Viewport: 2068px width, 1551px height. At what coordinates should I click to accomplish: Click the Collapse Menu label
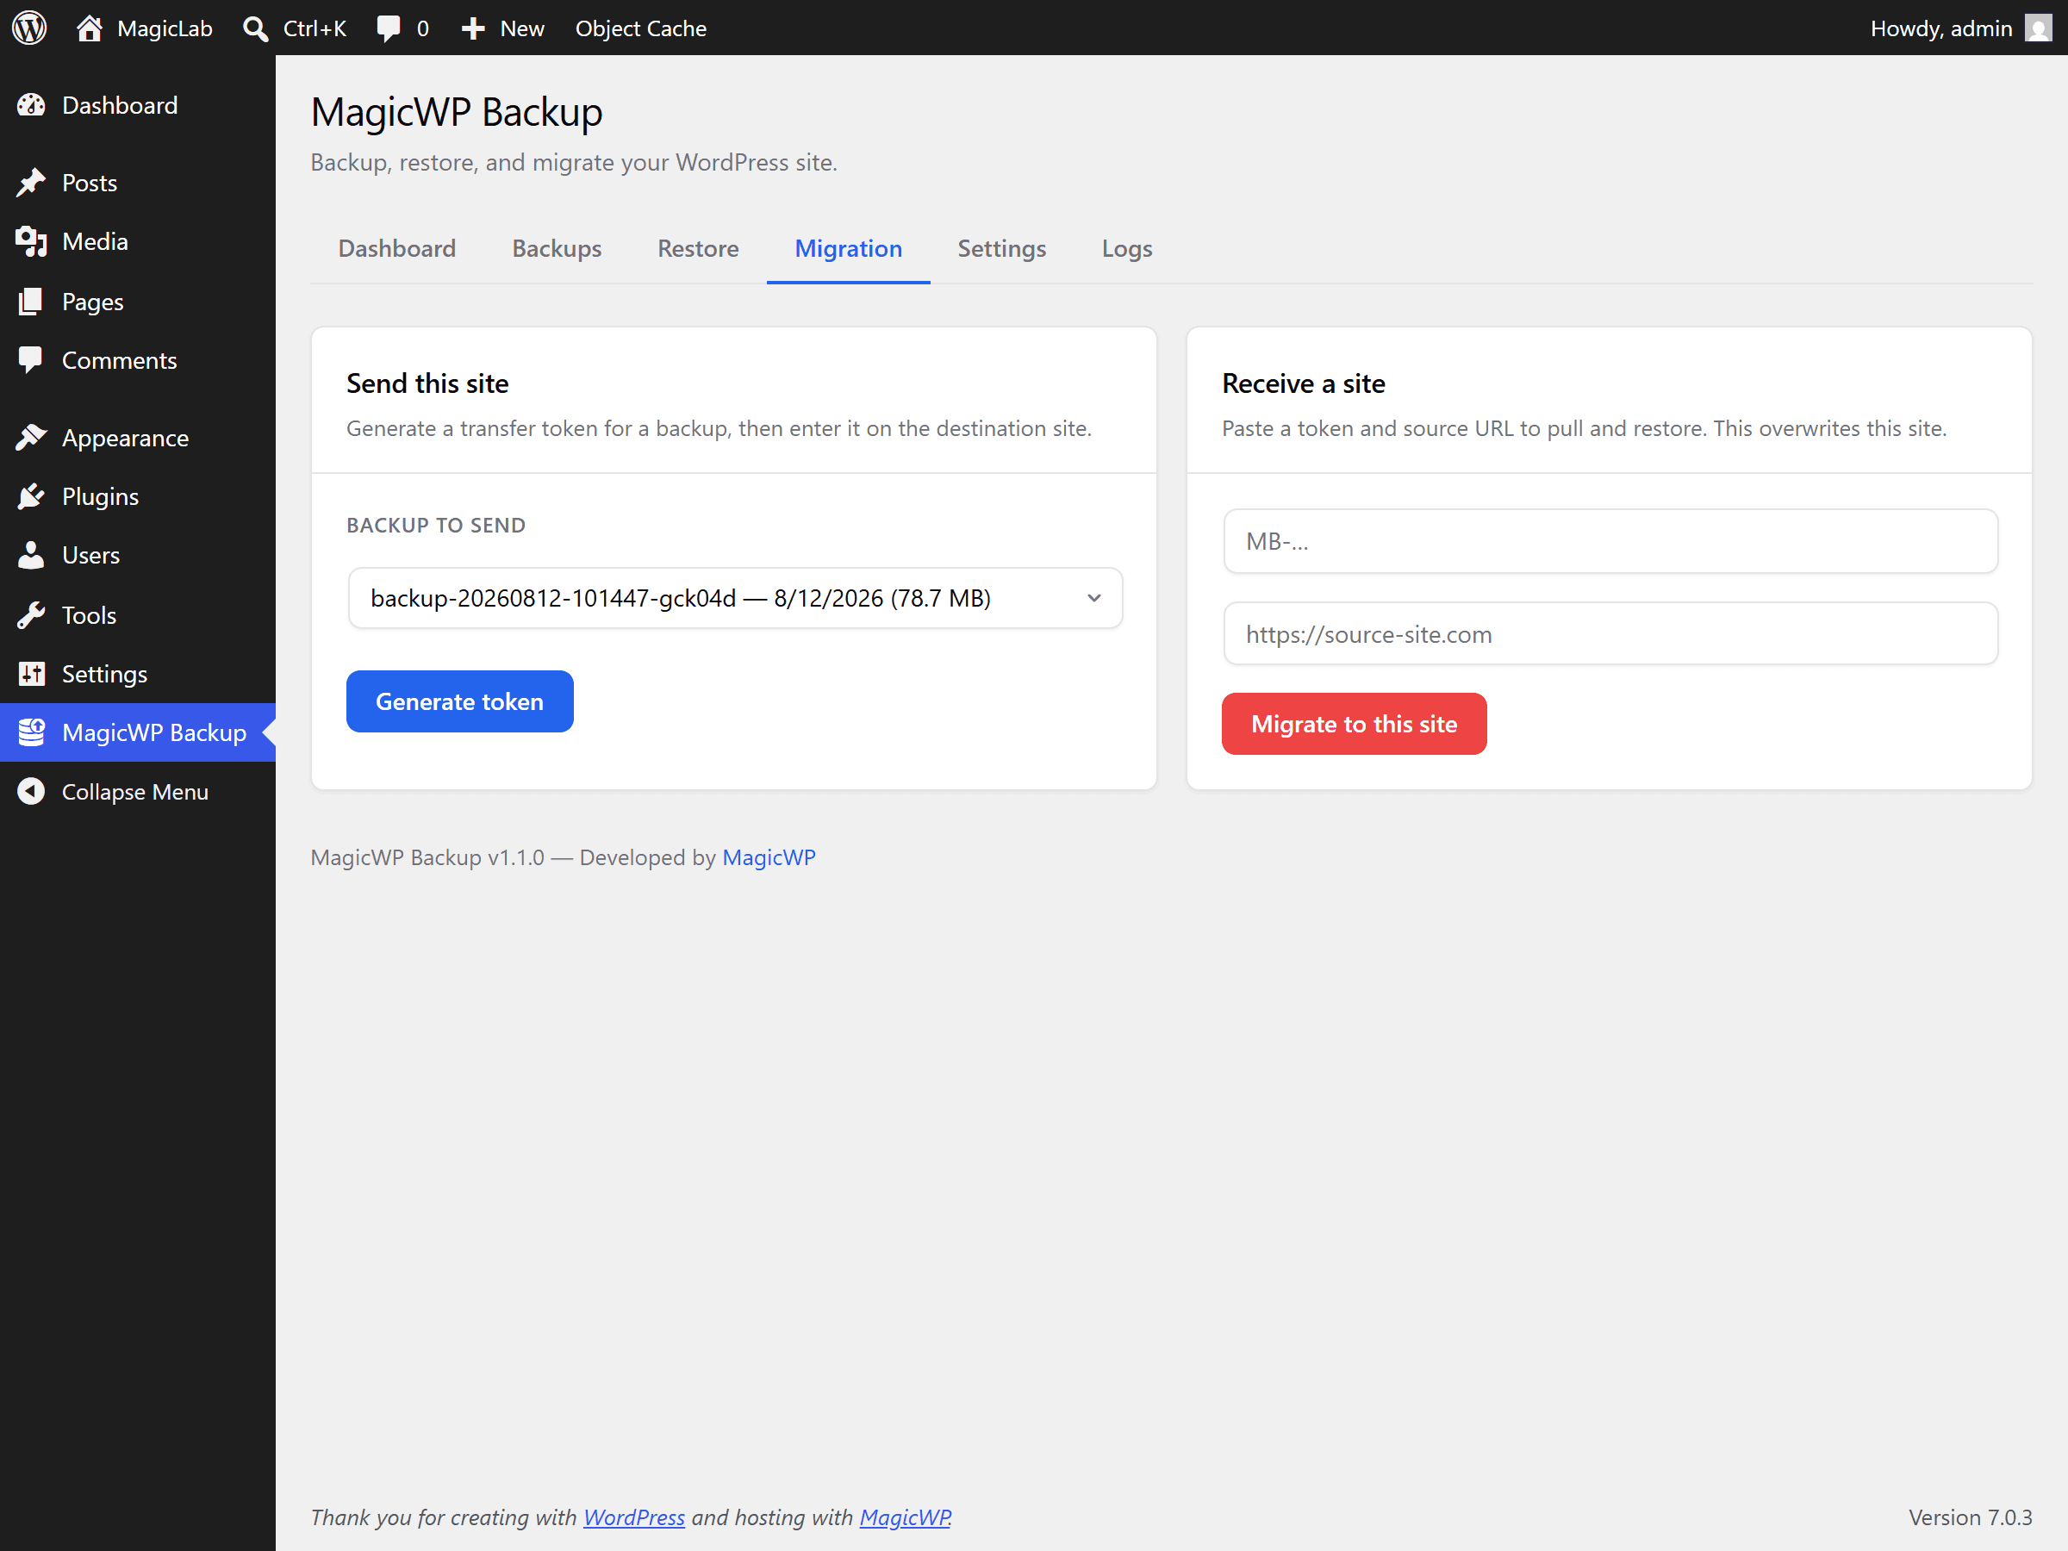[134, 791]
